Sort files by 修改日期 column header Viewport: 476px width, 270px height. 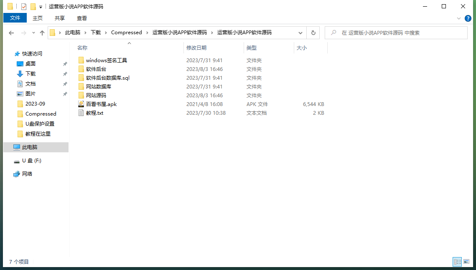[196, 48]
